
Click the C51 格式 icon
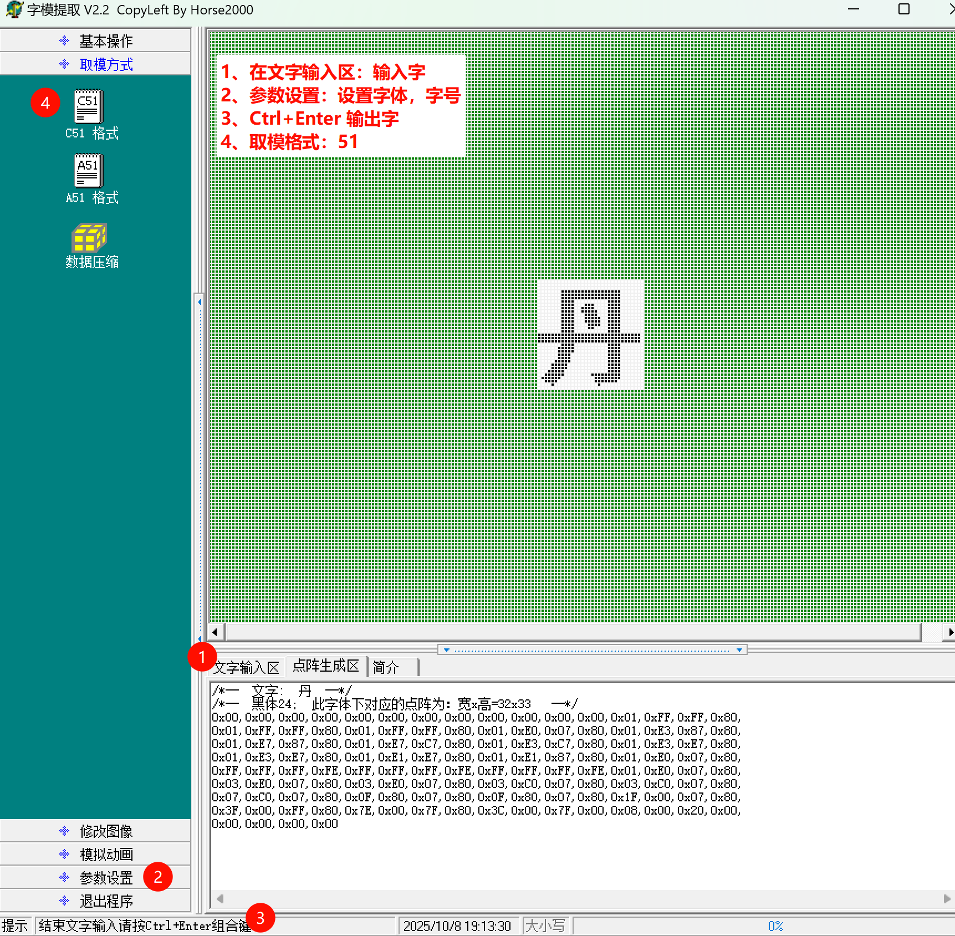[x=89, y=106]
